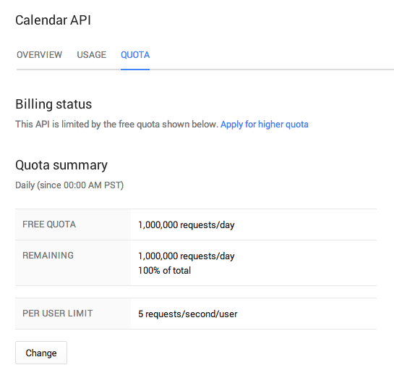Click the blue underline beneath the QUOTA tab

pos(135,70)
